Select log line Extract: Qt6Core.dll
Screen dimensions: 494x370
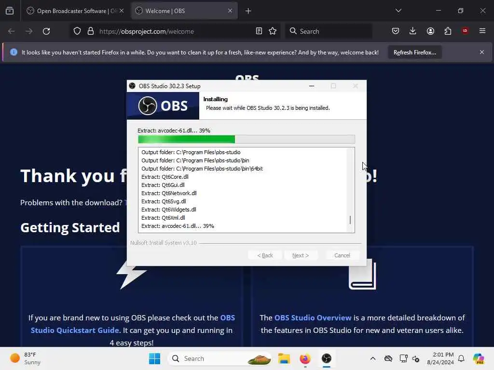165,177
